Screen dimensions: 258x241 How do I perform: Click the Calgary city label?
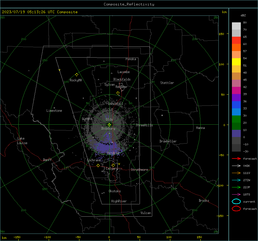tap(112, 168)
